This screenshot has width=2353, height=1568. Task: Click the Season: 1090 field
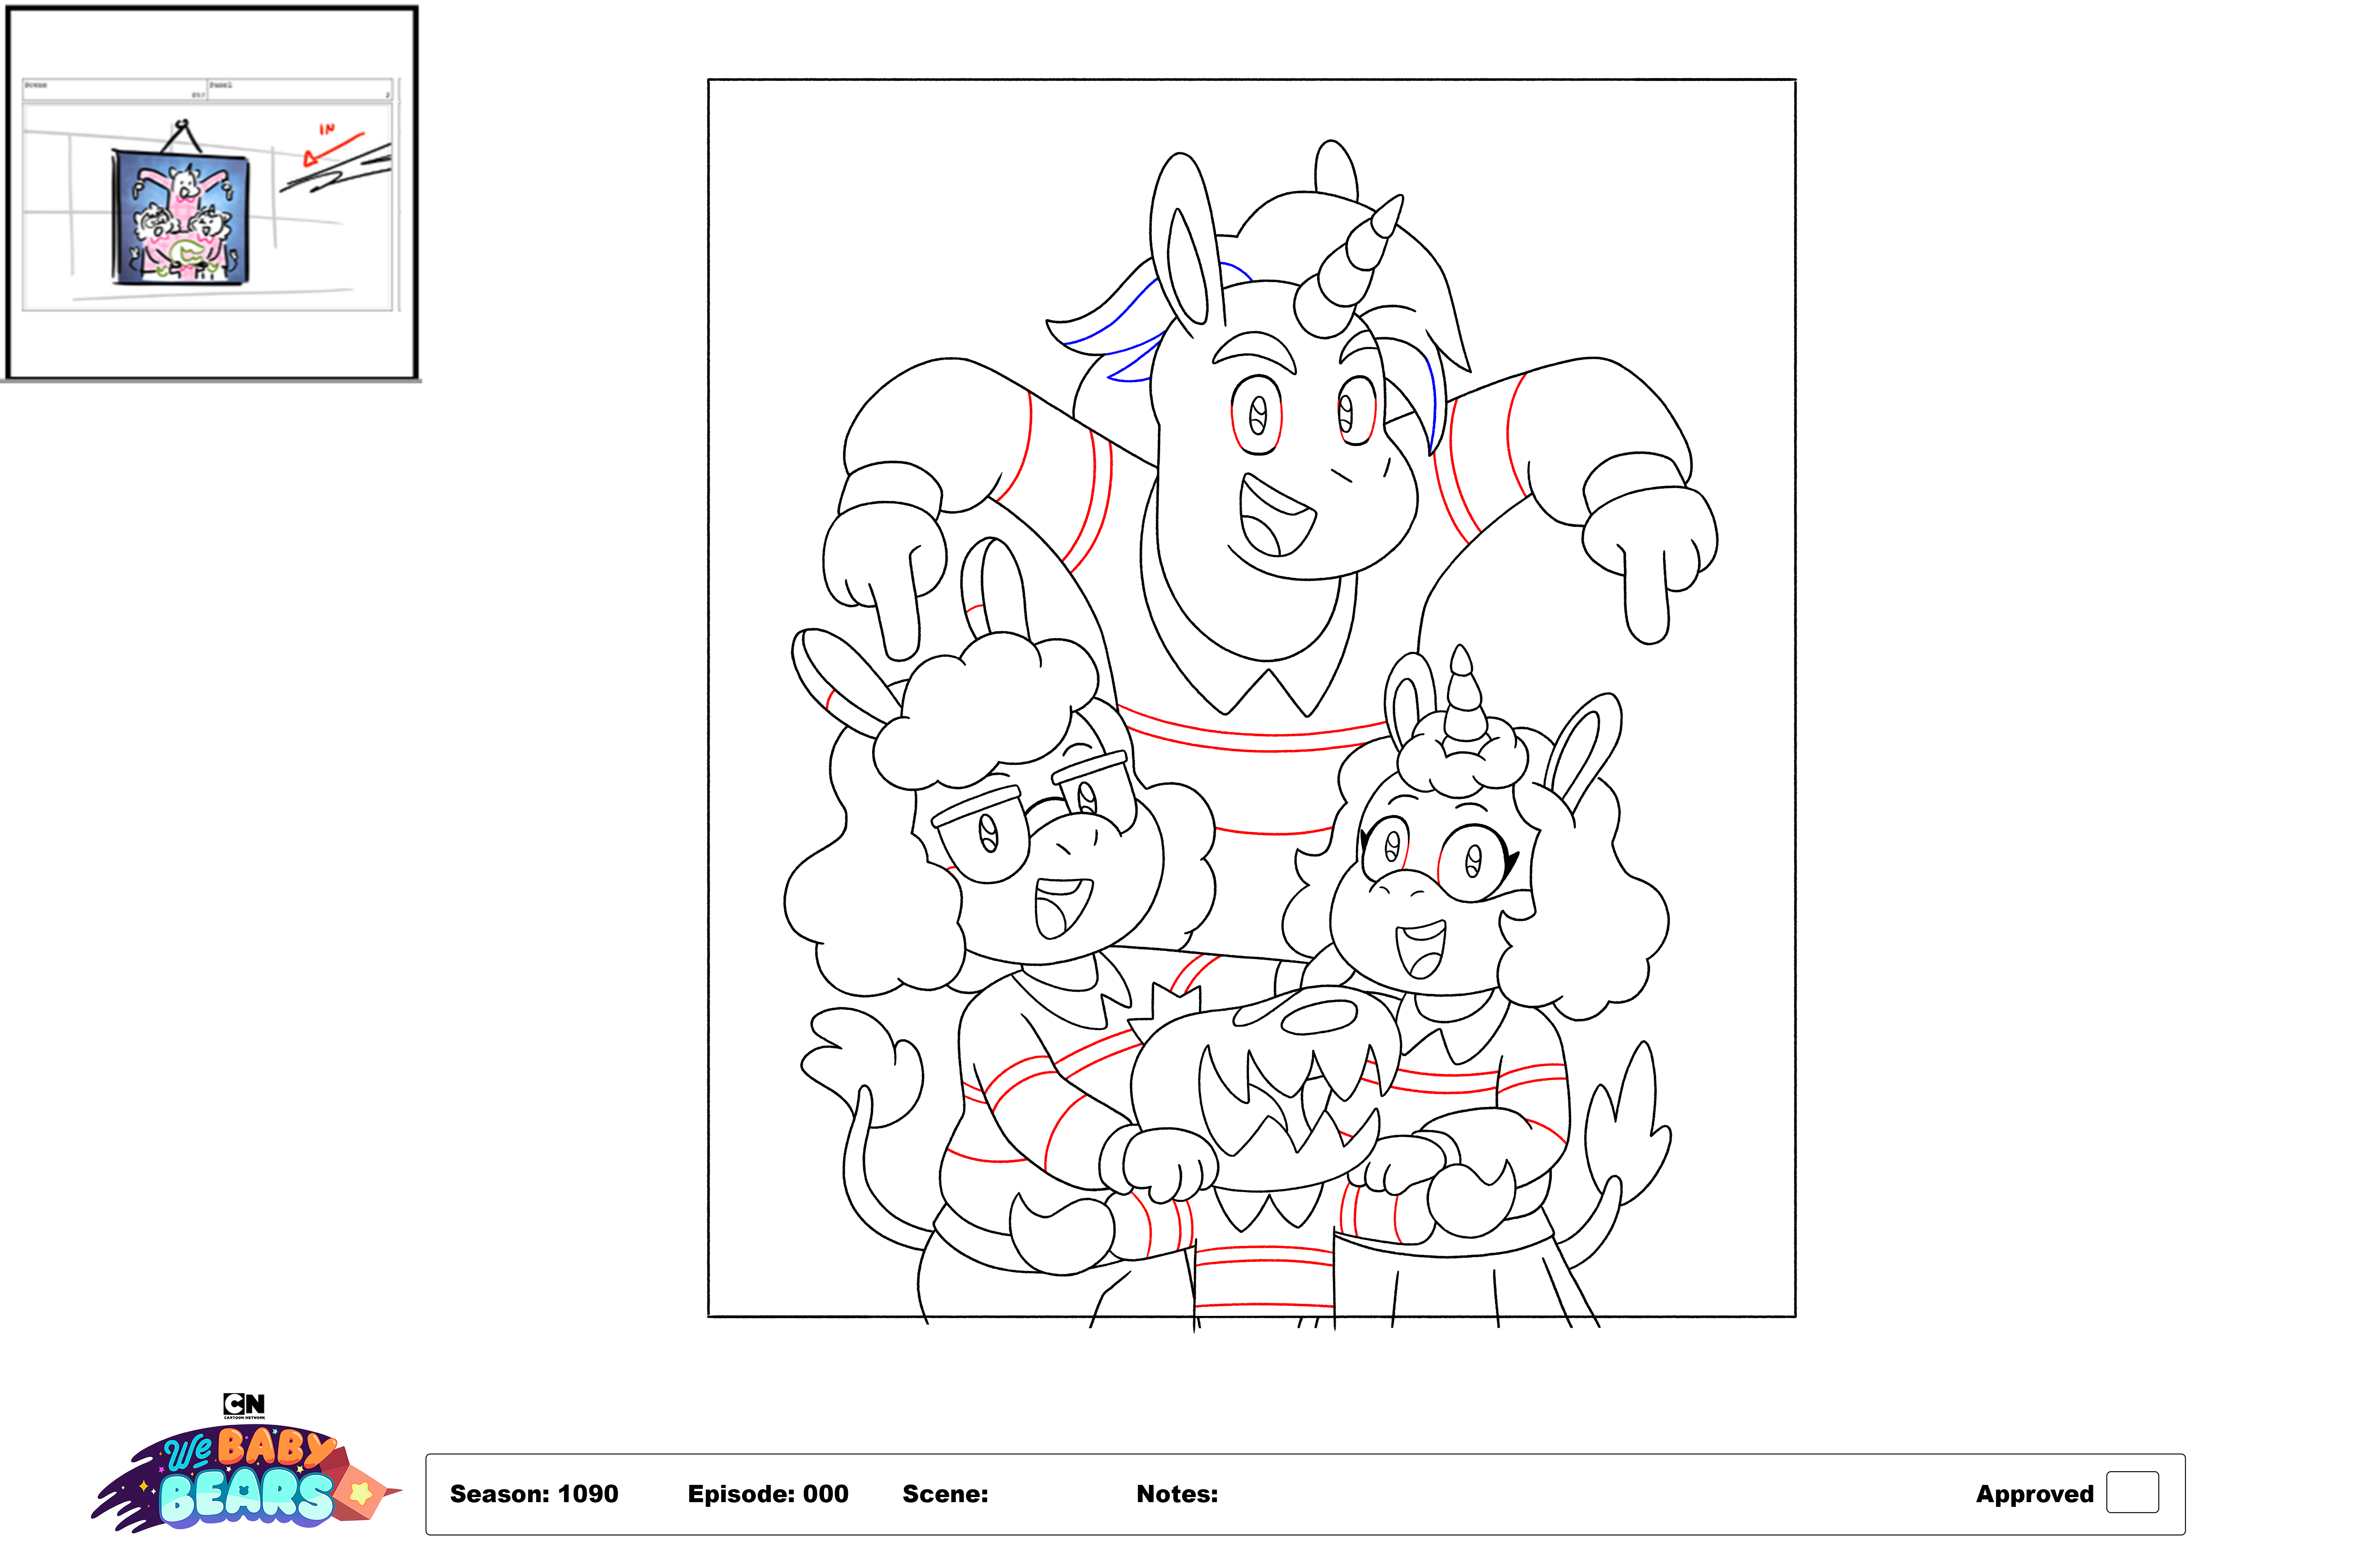[x=533, y=1494]
